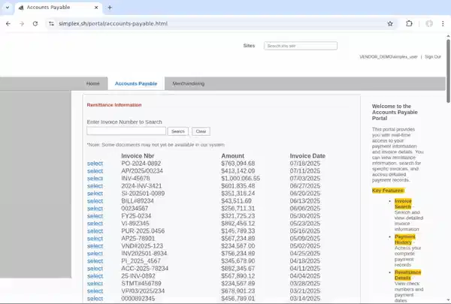Select invoice BILL#89234

[95, 201]
